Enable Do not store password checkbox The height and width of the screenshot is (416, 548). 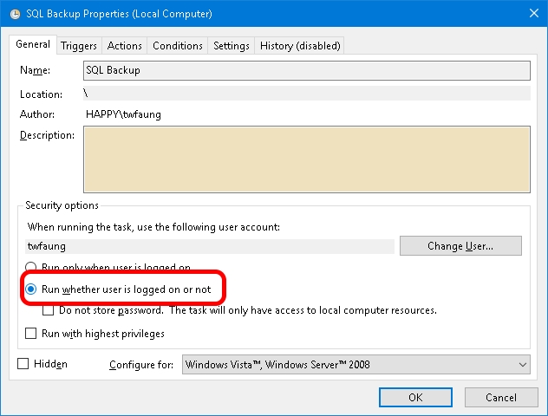[48, 310]
